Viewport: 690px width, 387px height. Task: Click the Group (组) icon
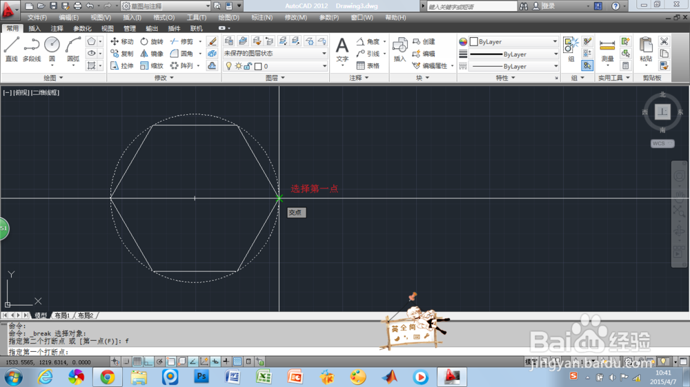pos(571,49)
